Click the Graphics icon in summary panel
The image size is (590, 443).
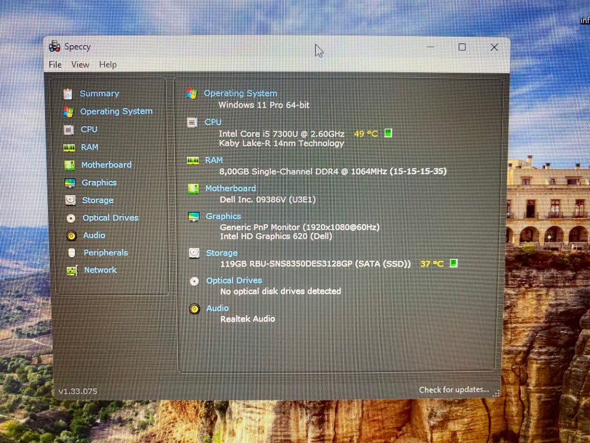click(194, 217)
